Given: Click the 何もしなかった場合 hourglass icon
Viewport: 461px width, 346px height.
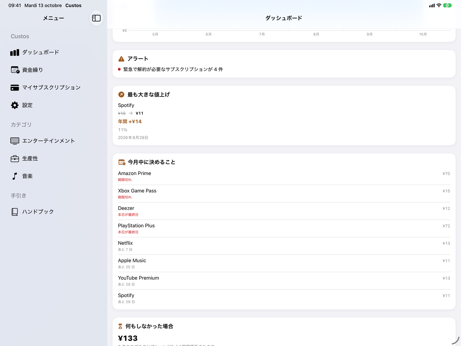Looking at the screenshot, I should point(120,326).
